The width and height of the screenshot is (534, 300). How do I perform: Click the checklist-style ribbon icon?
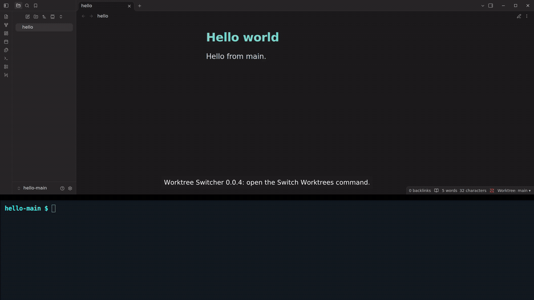6,67
